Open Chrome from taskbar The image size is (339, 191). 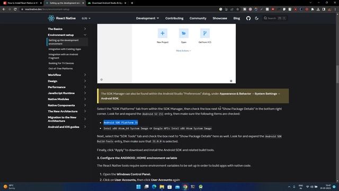185,187
